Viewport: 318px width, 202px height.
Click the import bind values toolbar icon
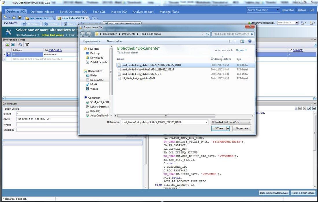point(7,44)
